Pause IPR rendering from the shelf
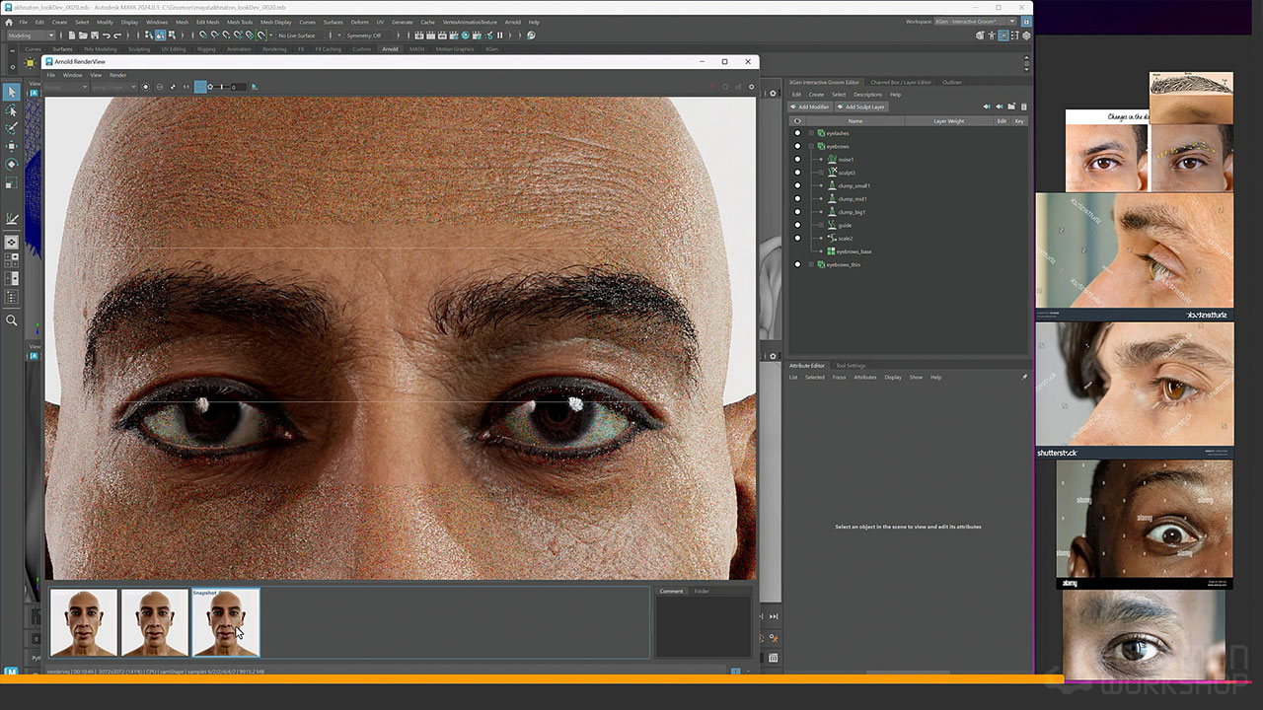This screenshot has width=1263, height=710. 498,35
